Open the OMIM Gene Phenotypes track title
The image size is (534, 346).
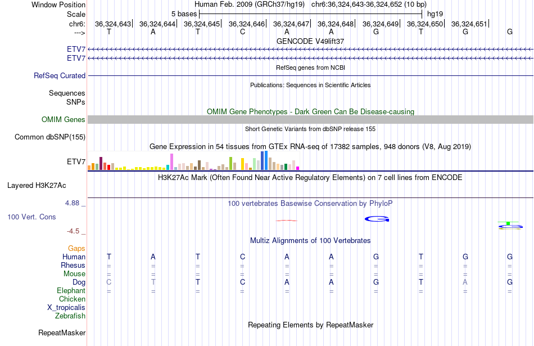click(x=310, y=112)
